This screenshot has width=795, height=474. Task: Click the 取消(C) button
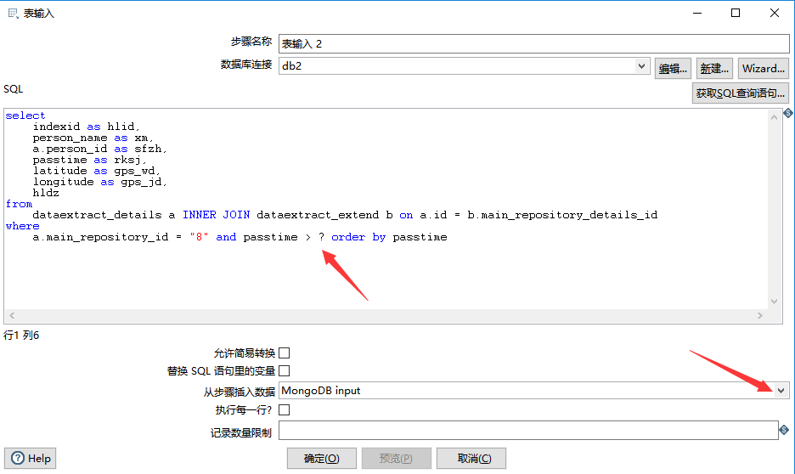coord(471,458)
